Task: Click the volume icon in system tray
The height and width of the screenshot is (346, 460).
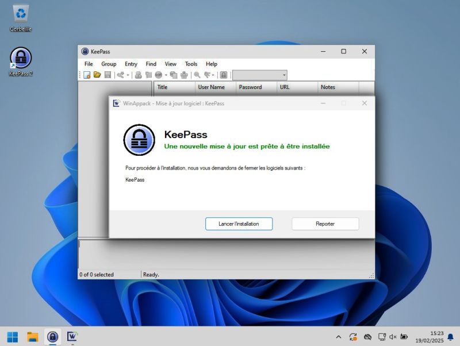Action: pyautogui.click(x=393, y=337)
